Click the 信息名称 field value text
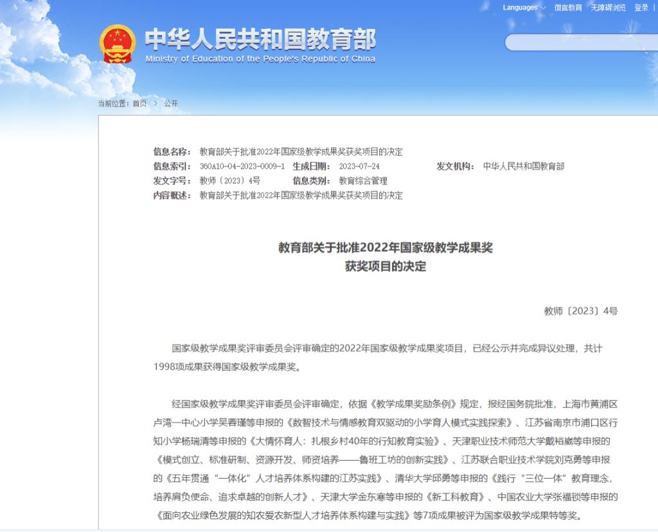The height and width of the screenshot is (532, 658). pyautogui.click(x=301, y=152)
